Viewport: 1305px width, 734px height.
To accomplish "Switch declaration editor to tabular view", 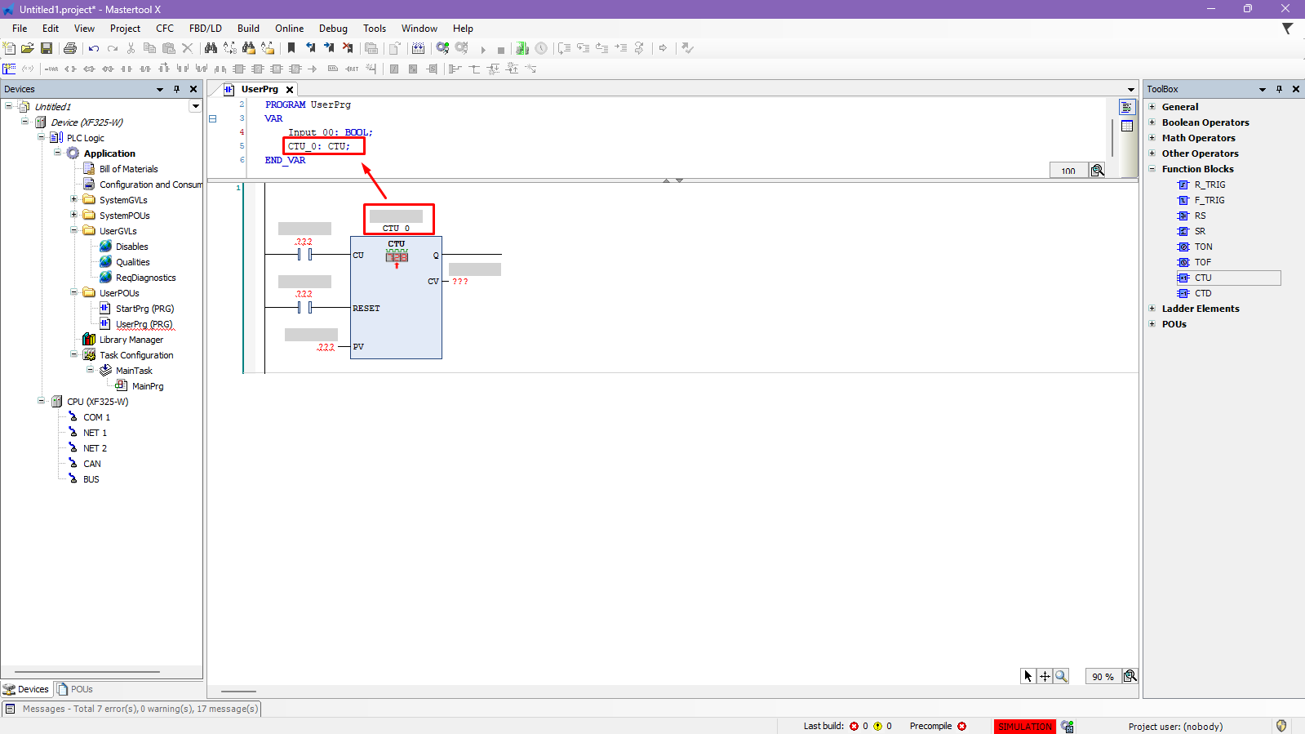I will (1127, 126).
